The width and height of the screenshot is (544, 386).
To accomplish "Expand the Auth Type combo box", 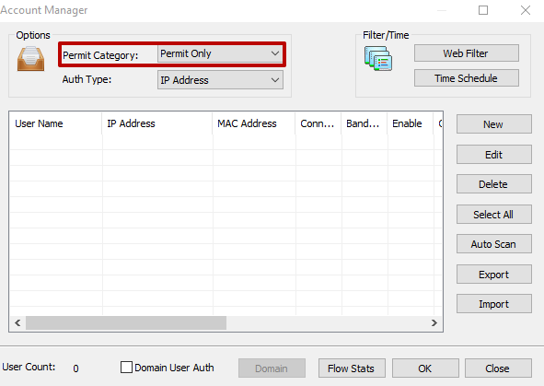I will point(220,80).
